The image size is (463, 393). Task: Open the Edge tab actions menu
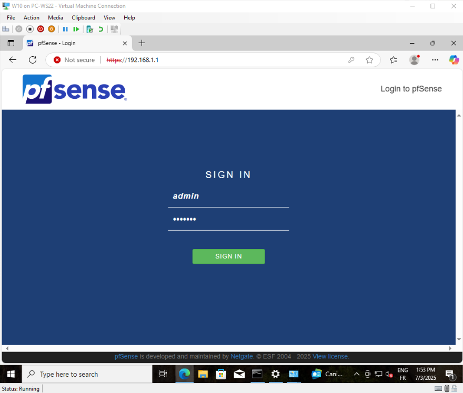tap(11, 43)
